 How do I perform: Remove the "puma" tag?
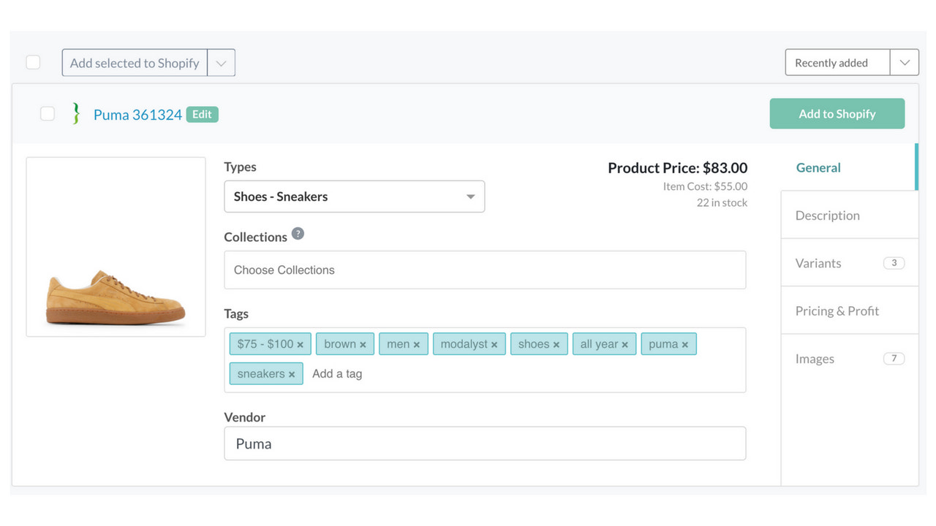pos(686,343)
